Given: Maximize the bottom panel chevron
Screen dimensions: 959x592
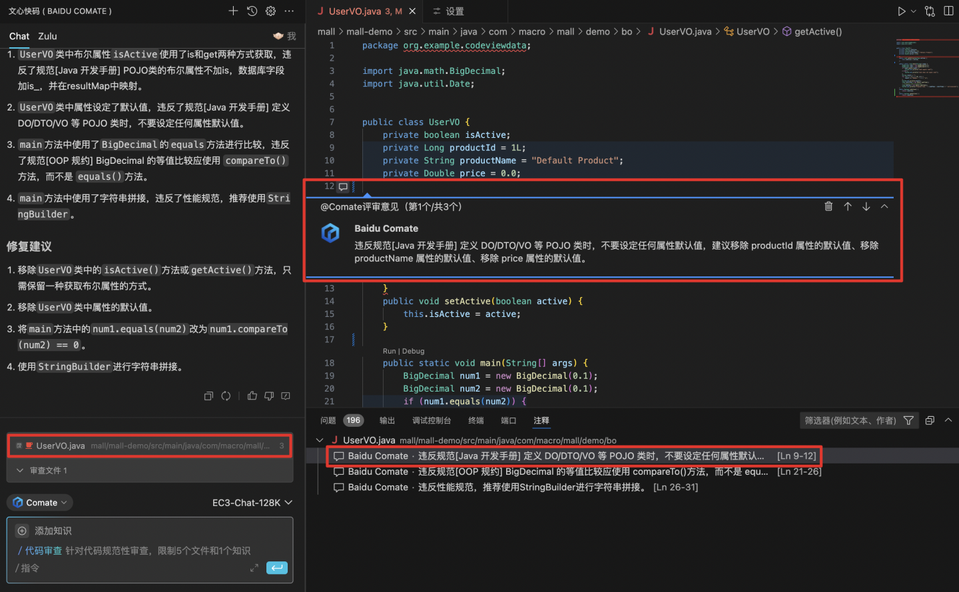Looking at the screenshot, I should tap(948, 420).
